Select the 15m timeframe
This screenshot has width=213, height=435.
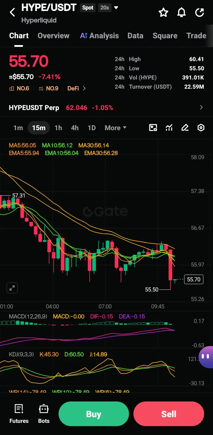pos(39,128)
